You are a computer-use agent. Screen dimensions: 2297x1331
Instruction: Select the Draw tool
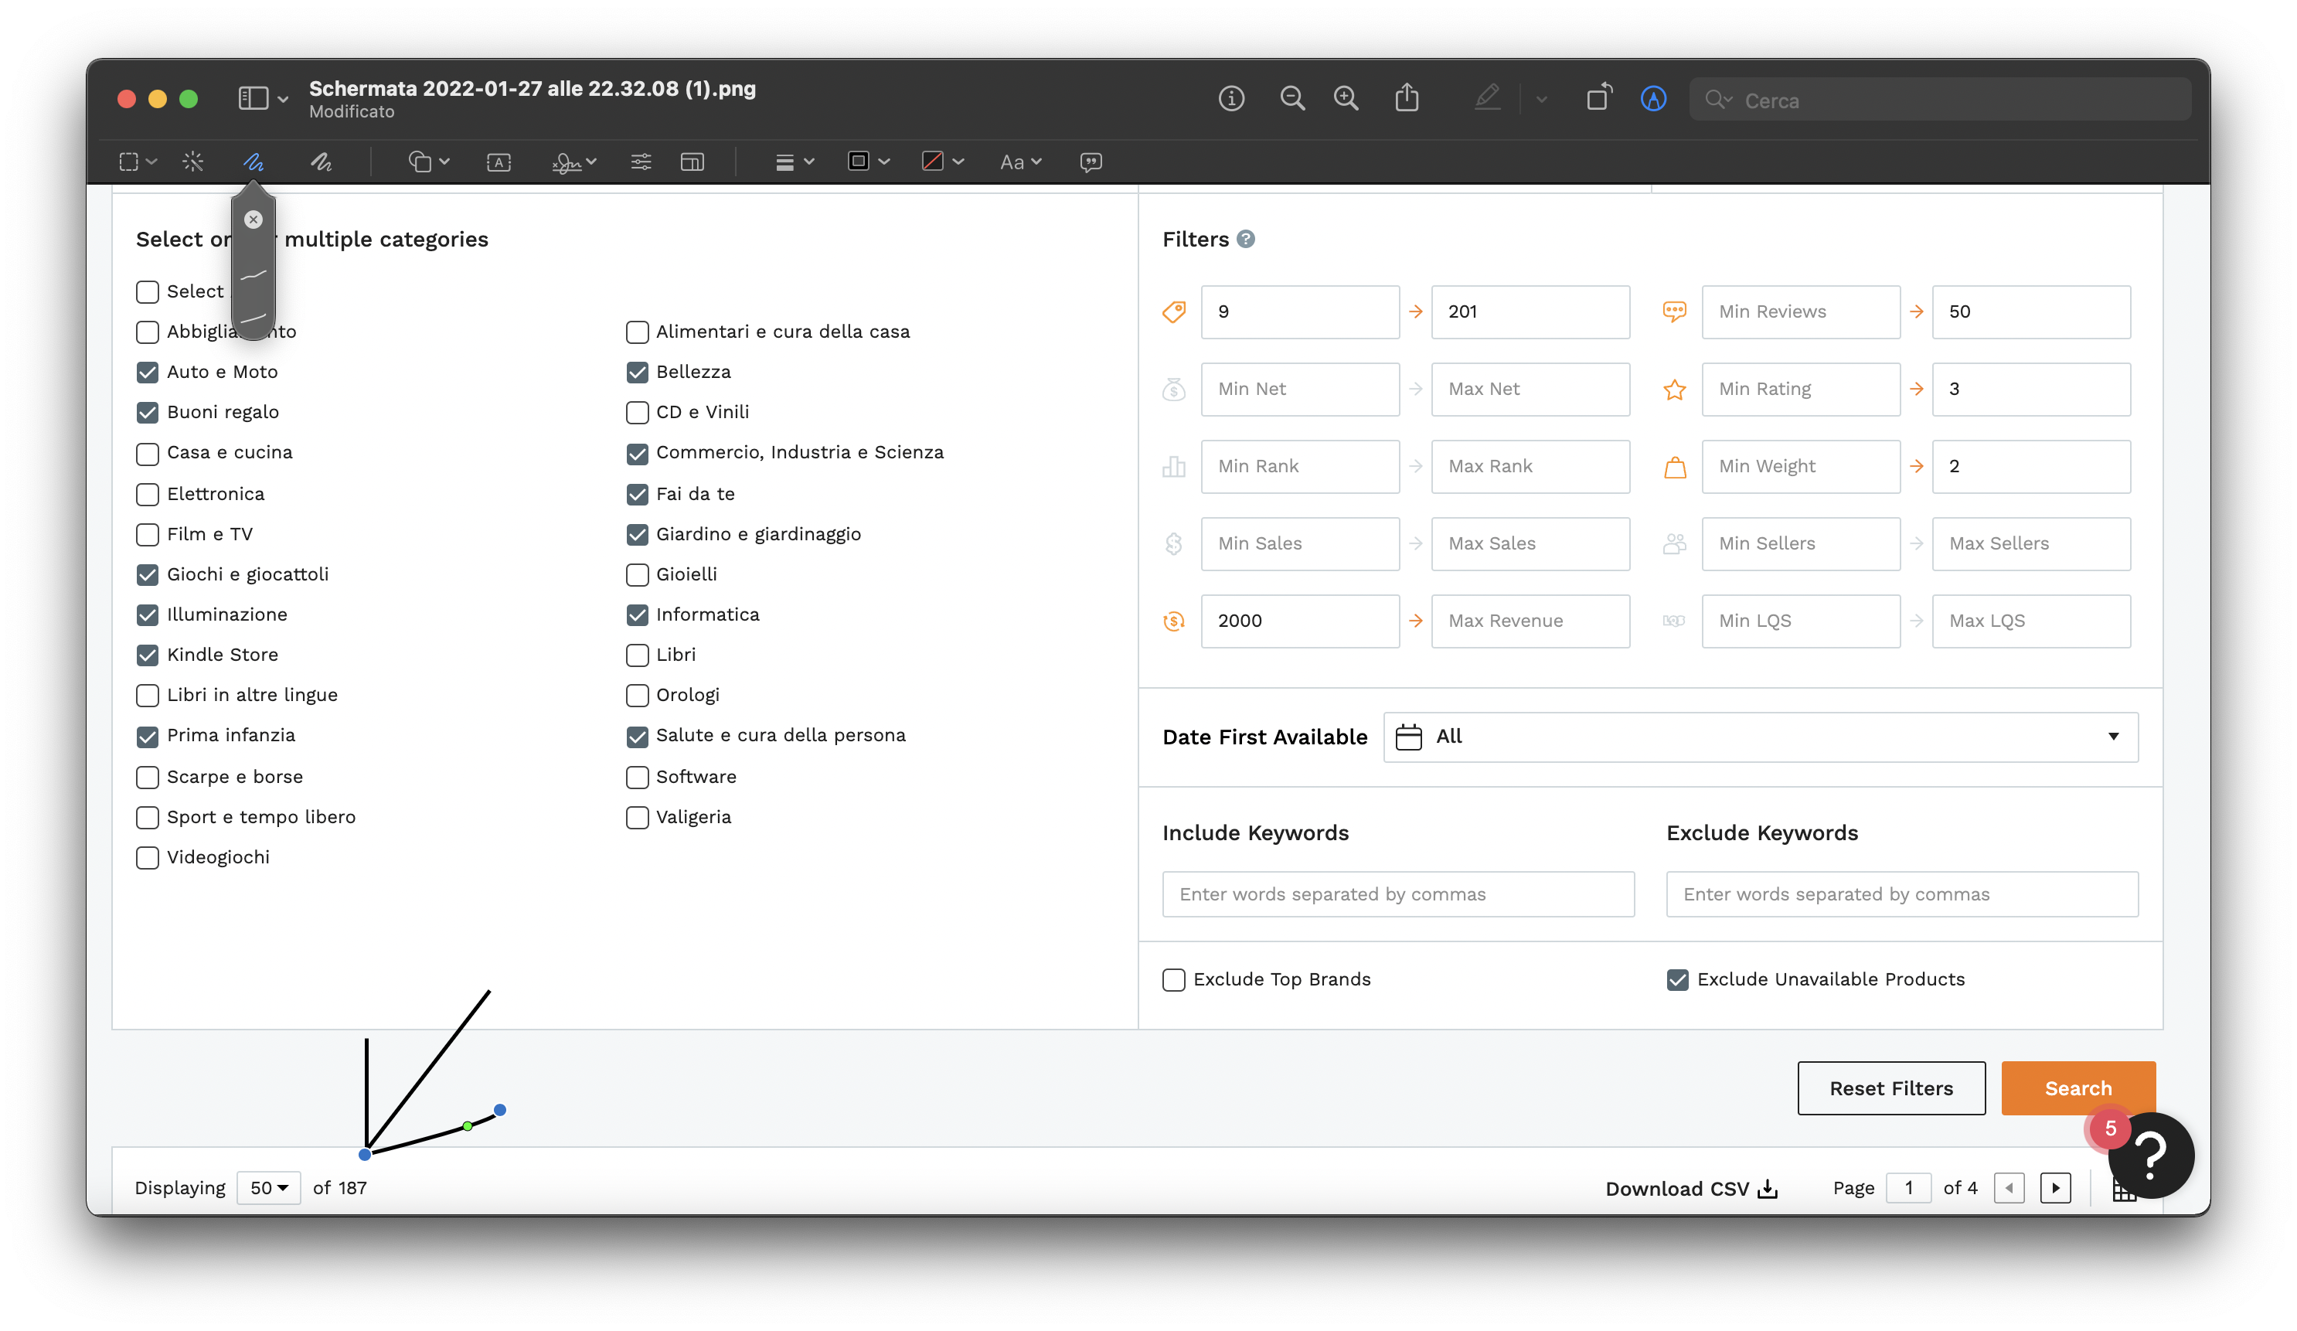pyautogui.click(x=321, y=162)
